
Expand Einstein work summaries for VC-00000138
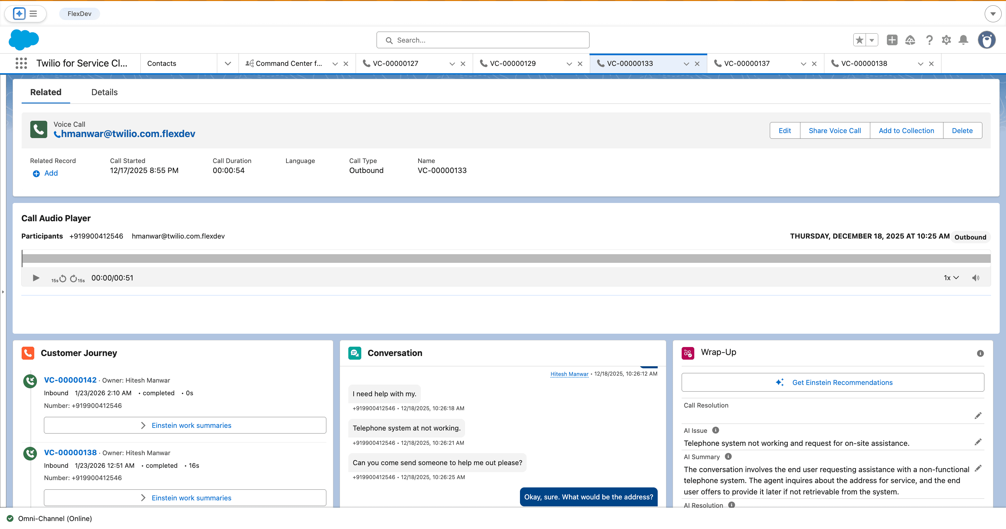[x=185, y=498]
